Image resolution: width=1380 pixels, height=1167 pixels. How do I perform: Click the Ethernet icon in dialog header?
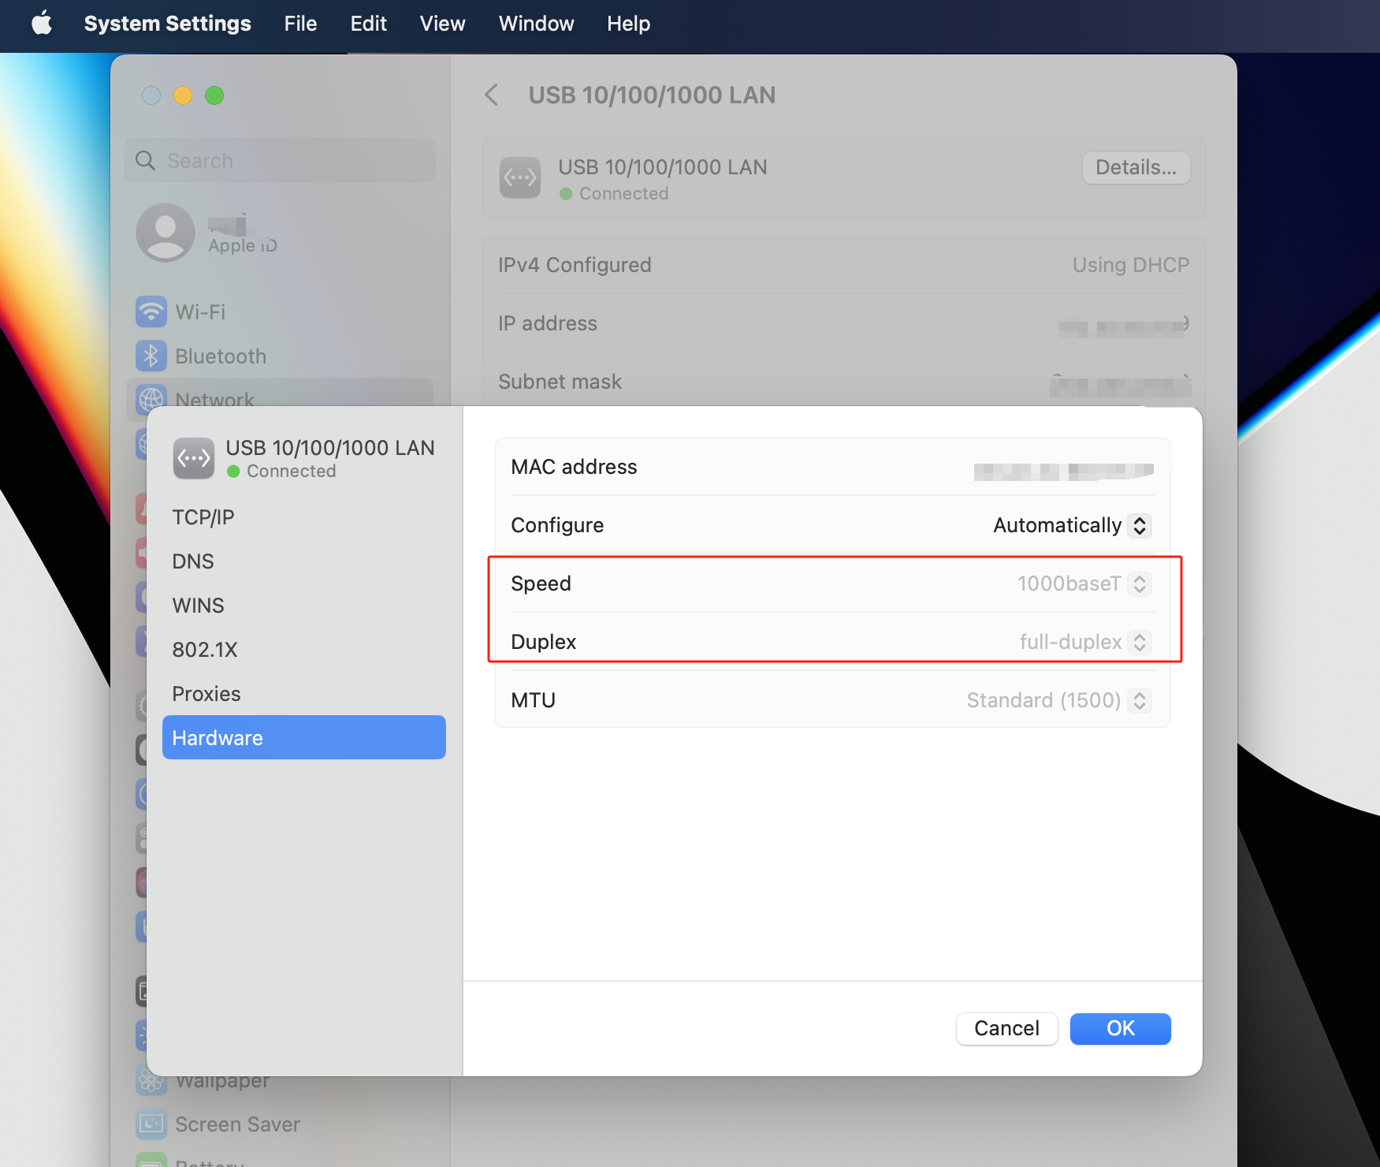pos(194,458)
